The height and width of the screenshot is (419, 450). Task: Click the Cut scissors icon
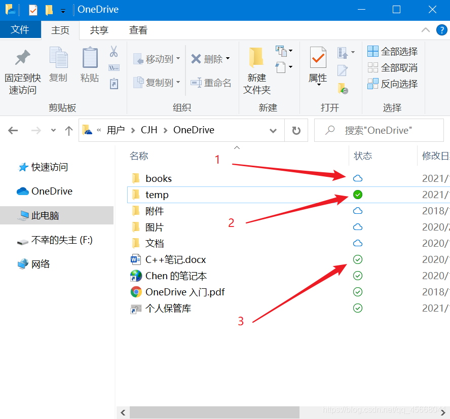tap(114, 51)
